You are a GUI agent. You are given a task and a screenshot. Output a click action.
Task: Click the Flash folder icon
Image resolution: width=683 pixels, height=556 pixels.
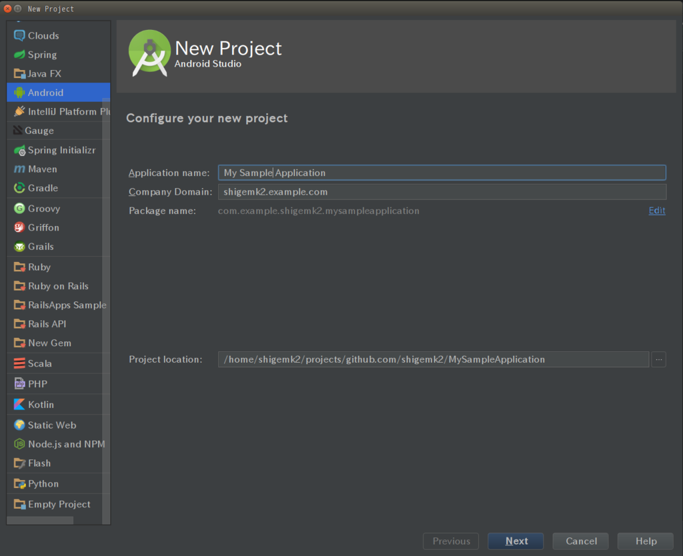(19, 463)
